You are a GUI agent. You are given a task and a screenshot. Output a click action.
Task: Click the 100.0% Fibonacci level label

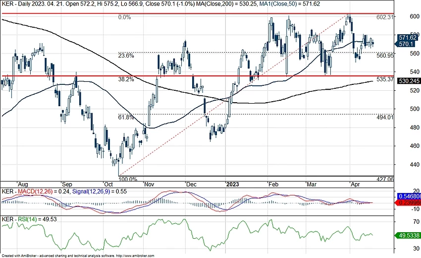point(128,179)
